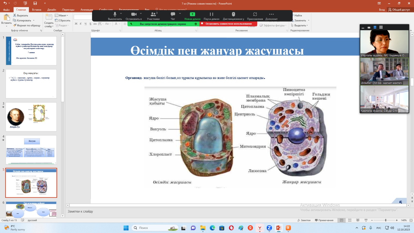Image resolution: width=414 pixels, height=233 pixels.
Task: Click the zoom slider handle in status bar
Action: pyautogui.click(x=386, y=220)
